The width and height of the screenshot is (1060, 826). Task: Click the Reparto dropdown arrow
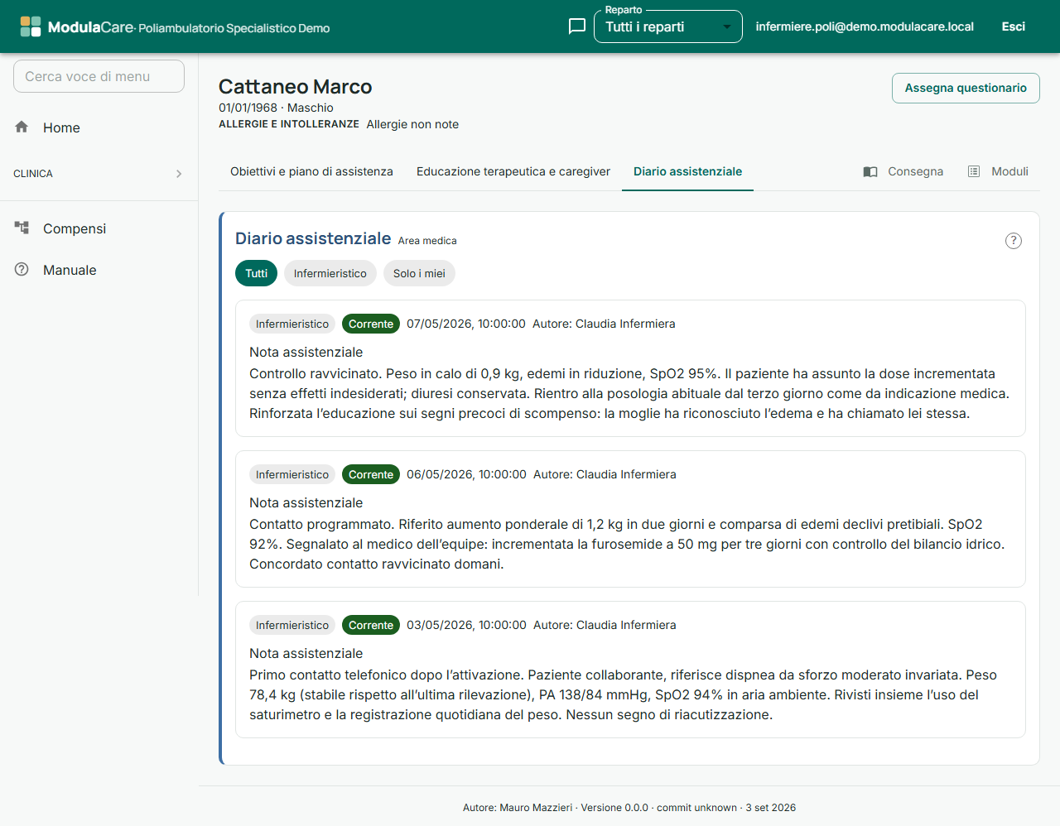(726, 27)
